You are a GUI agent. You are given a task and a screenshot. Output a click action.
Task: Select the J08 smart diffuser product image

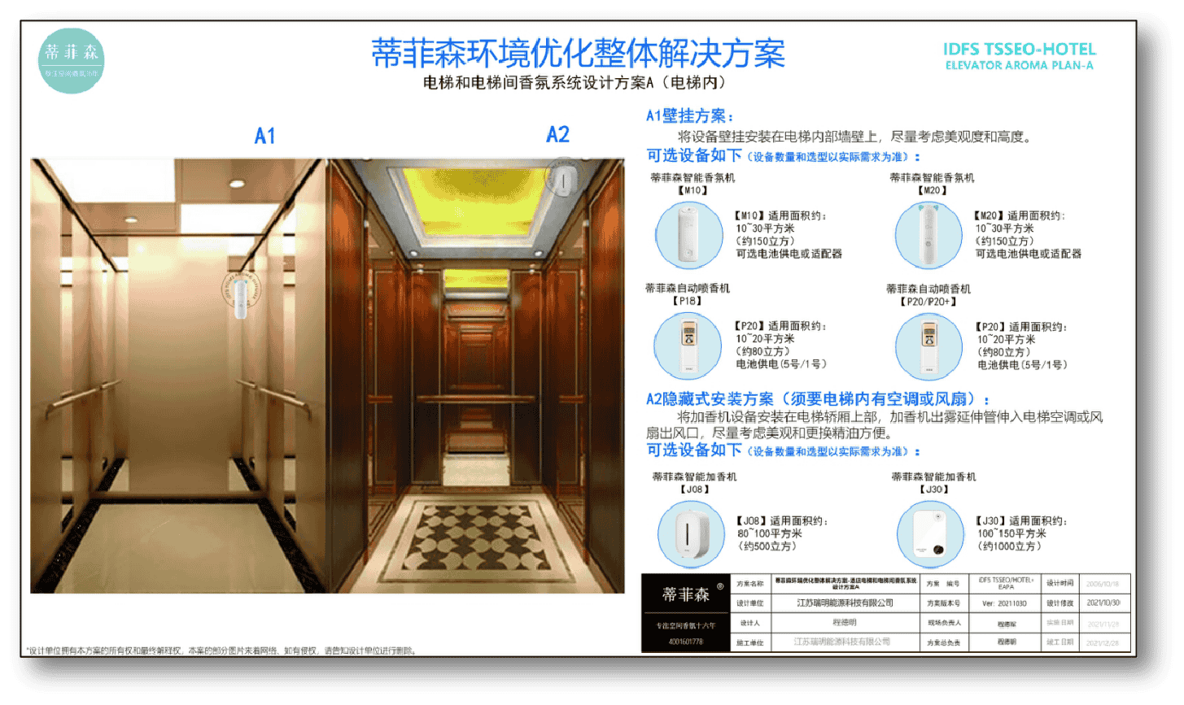[x=690, y=534]
